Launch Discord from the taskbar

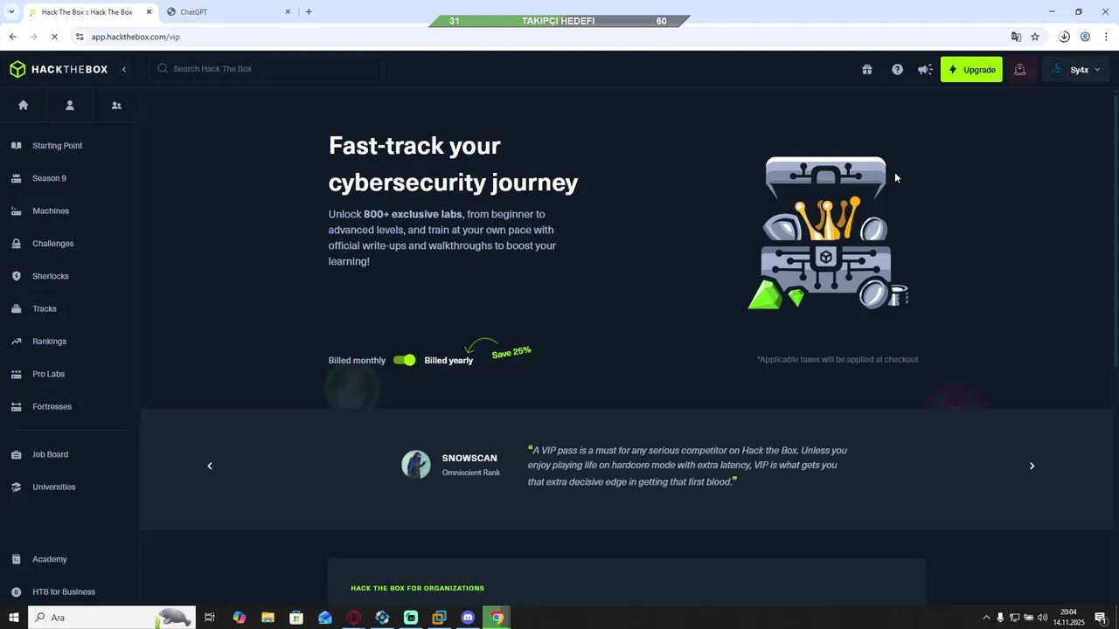469,618
